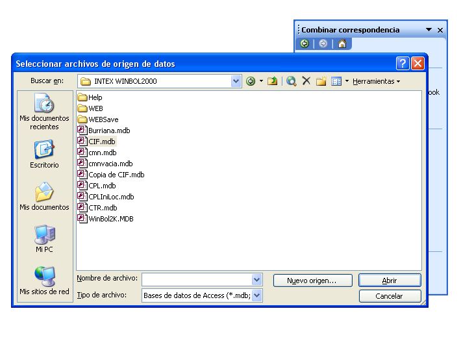The image size is (461, 337).
Task: Click the Abrir button
Action: tap(390, 281)
